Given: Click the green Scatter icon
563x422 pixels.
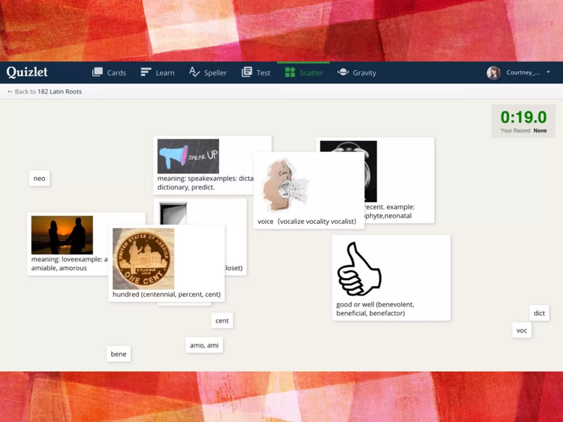Looking at the screenshot, I should pyautogui.click(x=290, y=72).
